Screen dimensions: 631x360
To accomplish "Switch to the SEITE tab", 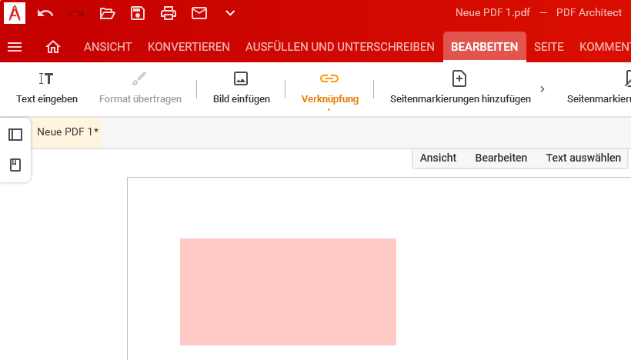I will (549, 47).
